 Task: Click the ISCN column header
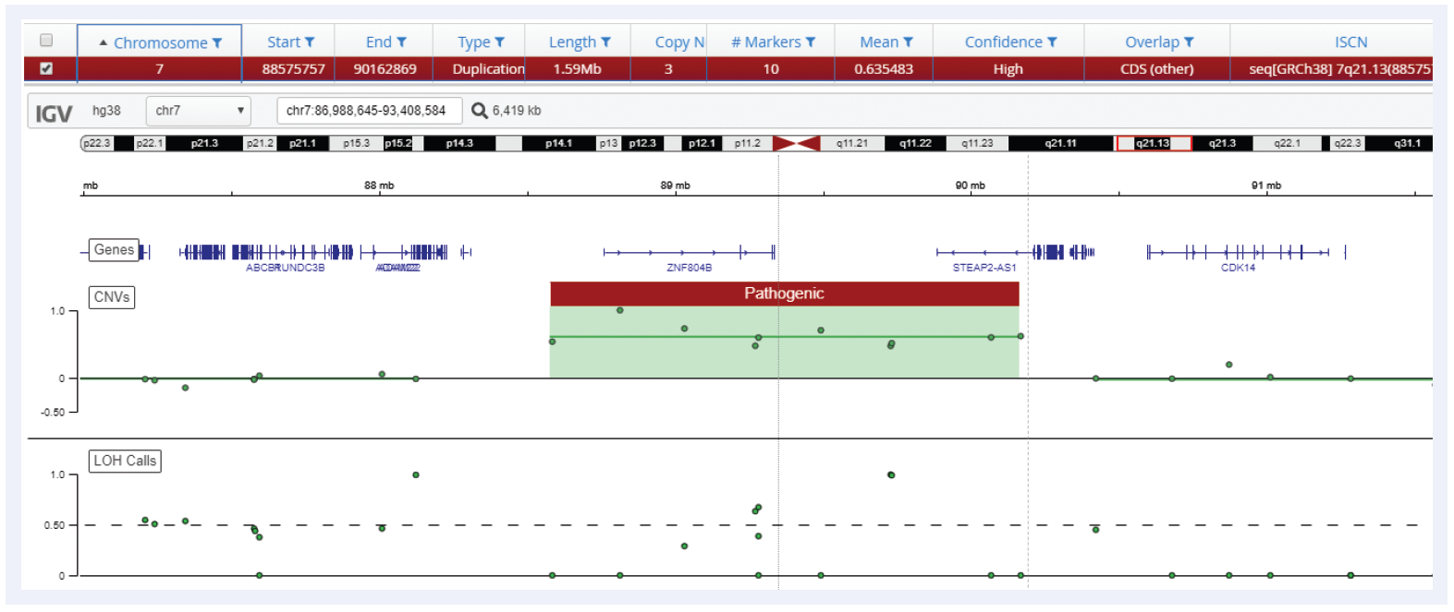[1350, 42]
